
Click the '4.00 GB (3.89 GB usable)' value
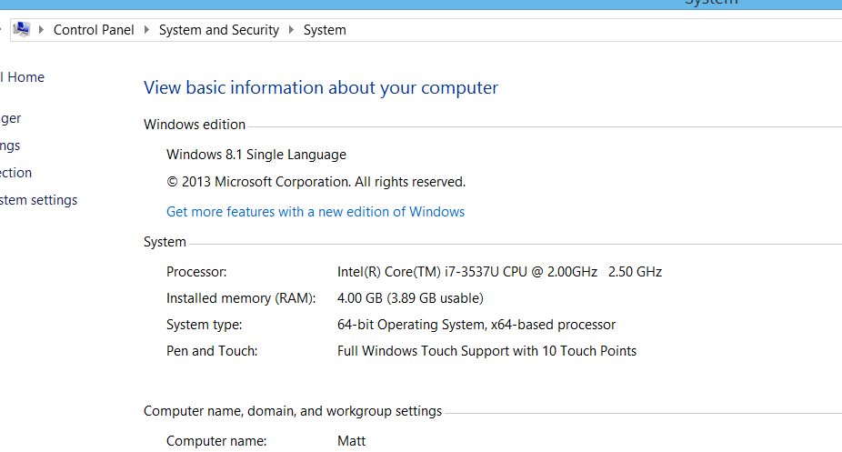(410, 298)
